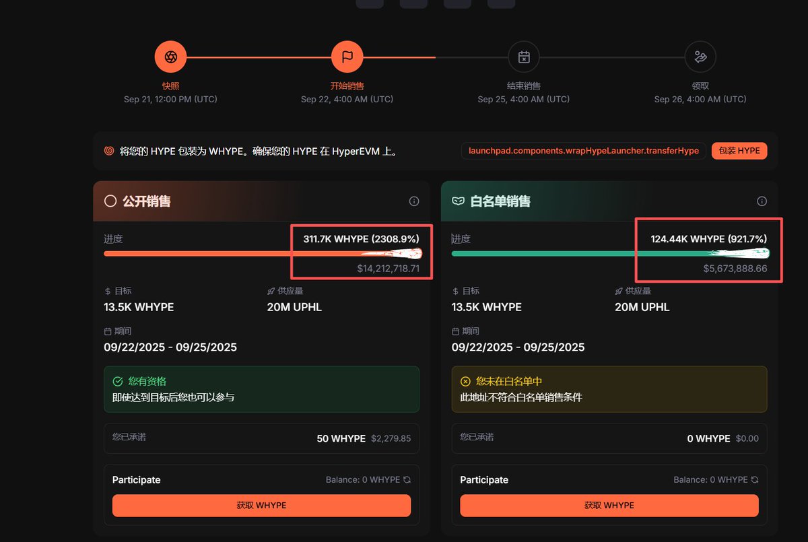Click the 包装 HYPE button
Screen dimensions: 808x542
739,151
